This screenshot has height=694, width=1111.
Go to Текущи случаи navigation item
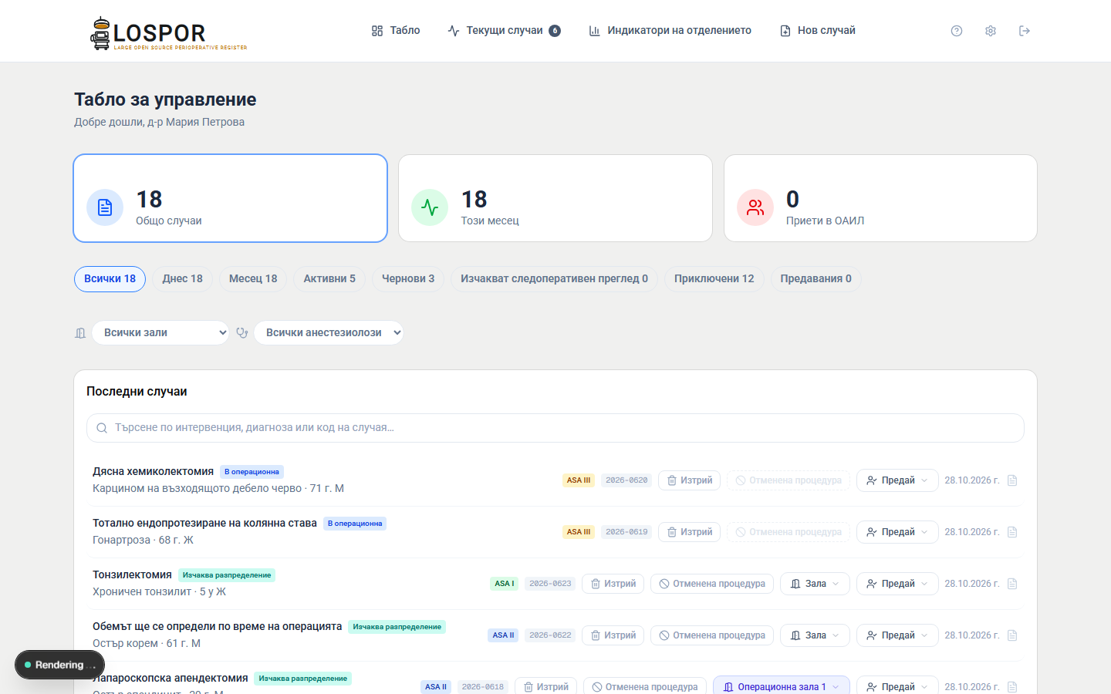click(504, 31)
